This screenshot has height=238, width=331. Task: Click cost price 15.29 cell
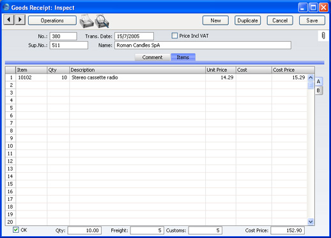tap(289, 77)
